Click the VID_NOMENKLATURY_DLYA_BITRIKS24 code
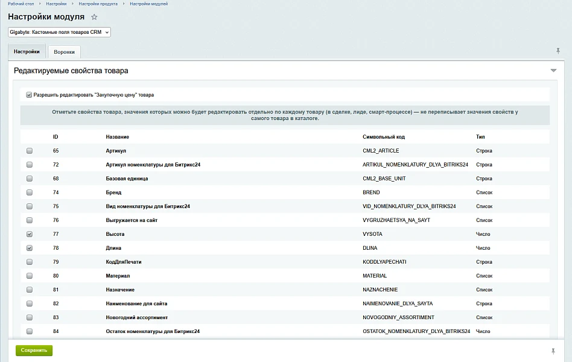572x362 pixels. pos(409,206)
